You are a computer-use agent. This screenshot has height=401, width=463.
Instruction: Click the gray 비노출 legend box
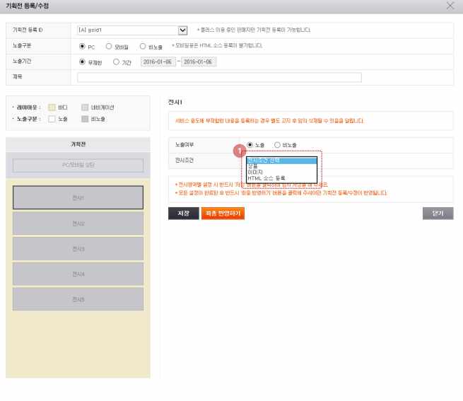[x=85, y=119]
